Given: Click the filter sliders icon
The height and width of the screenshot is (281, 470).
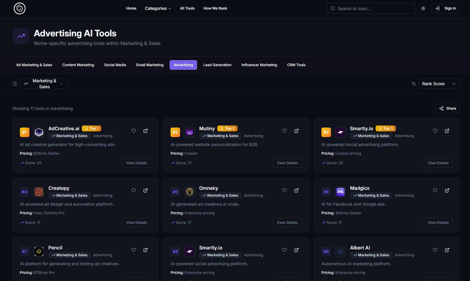Looking at the screenshot, I should click(x=15, y=84).
